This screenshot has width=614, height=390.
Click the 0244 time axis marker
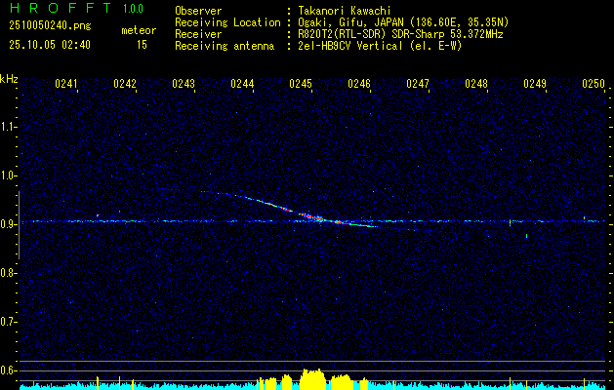pos(242,84)
